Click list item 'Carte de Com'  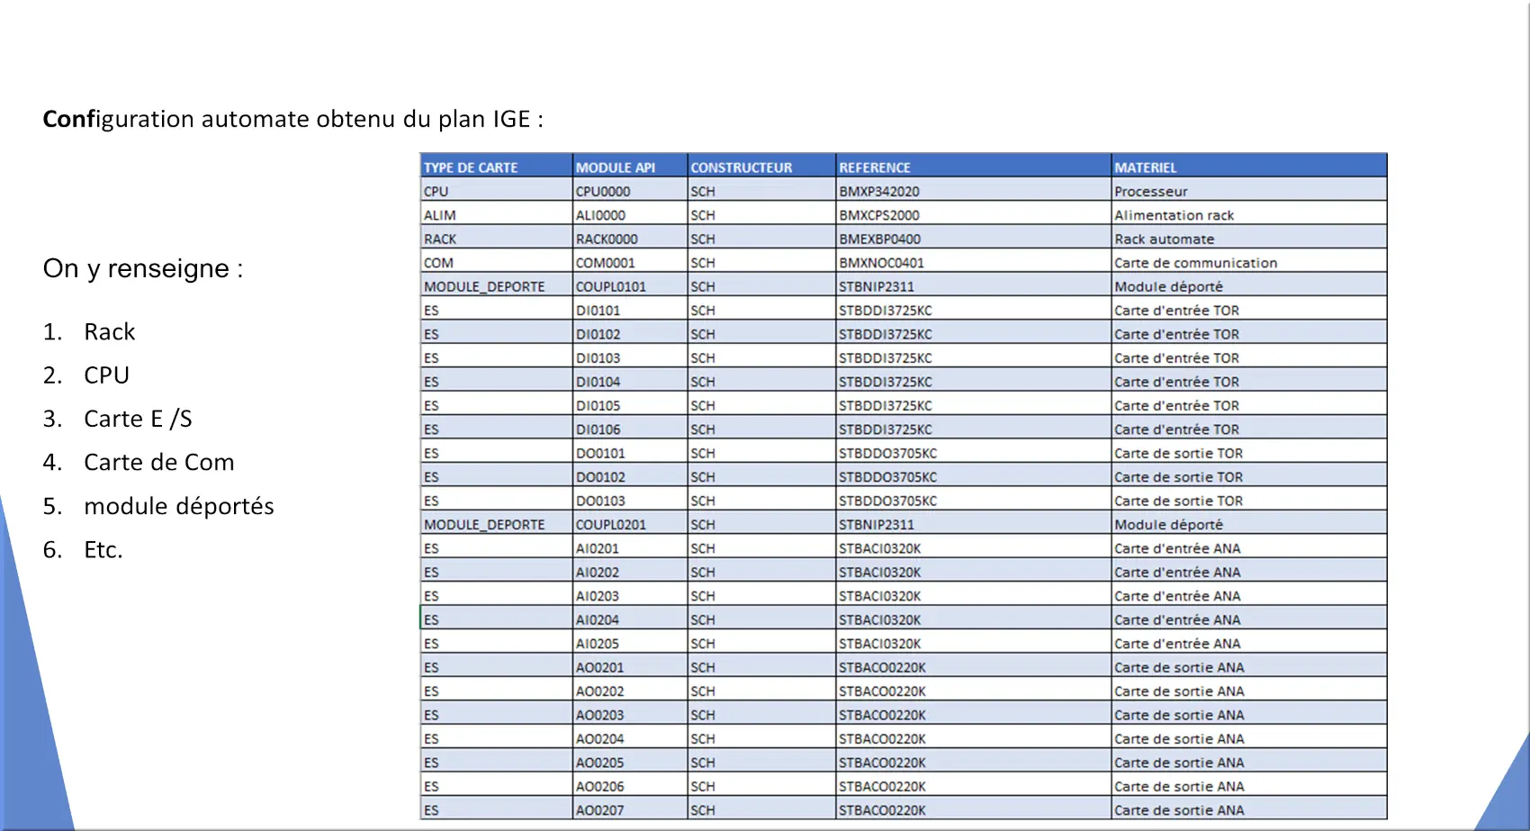[158, 463]
